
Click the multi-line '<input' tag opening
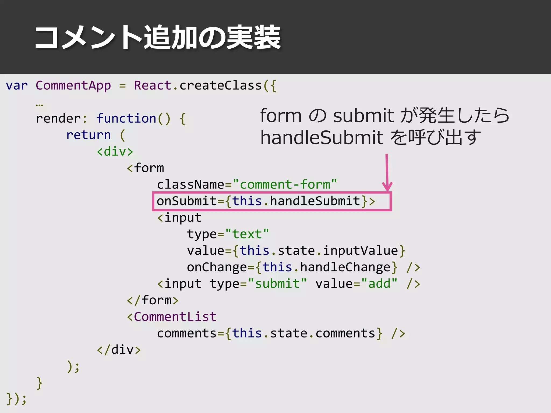click(179, 218)
